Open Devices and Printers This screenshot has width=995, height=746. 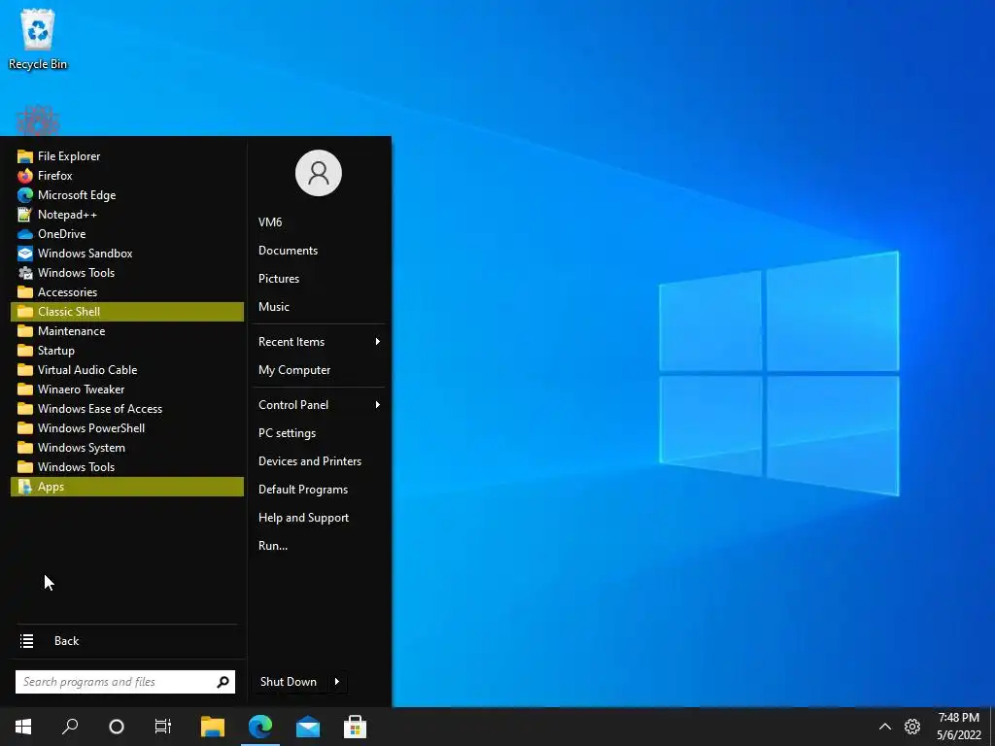319,461
